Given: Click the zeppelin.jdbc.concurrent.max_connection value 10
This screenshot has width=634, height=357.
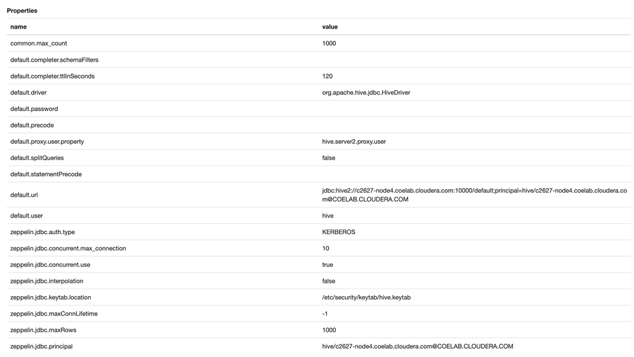Looking at the screenshot, I should [x=326, y=249].
